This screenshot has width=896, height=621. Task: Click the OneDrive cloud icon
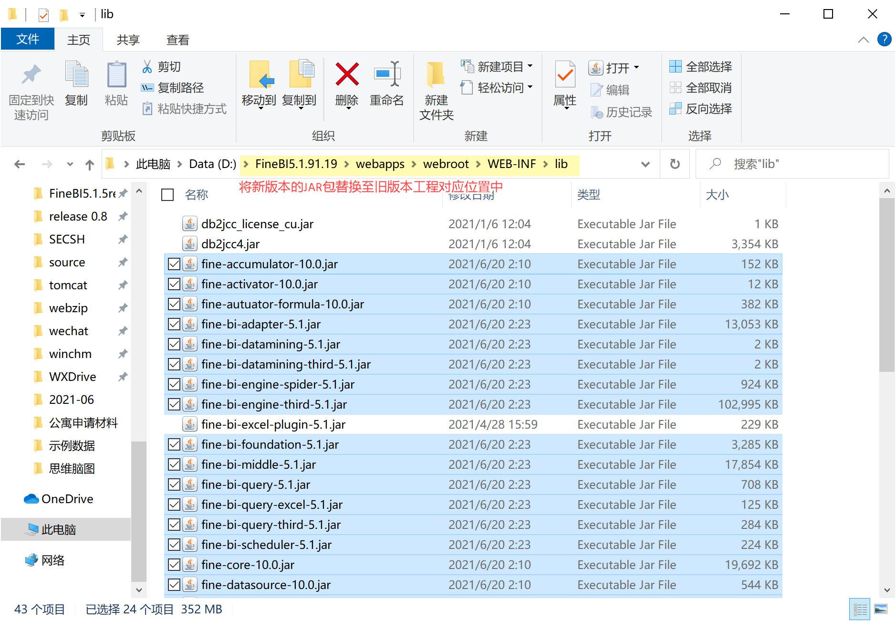click(31, 499)
